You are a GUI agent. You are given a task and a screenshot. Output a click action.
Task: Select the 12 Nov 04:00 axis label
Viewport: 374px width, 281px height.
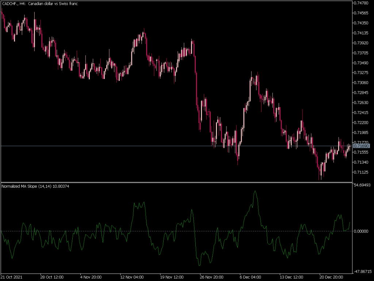[131, 277]
